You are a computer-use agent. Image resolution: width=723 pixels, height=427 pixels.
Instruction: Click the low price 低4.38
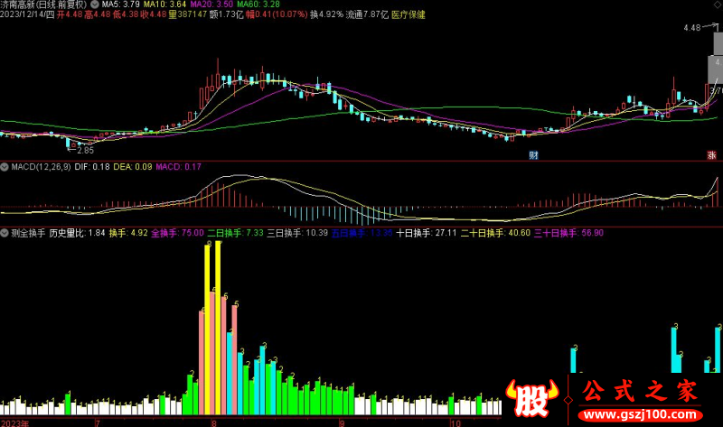(126, 14)
